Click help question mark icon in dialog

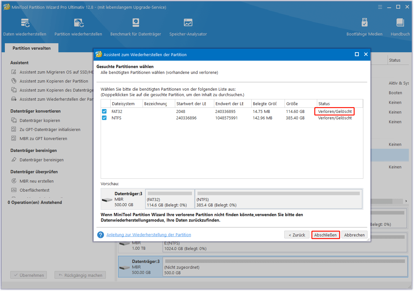tap(101, 235)
